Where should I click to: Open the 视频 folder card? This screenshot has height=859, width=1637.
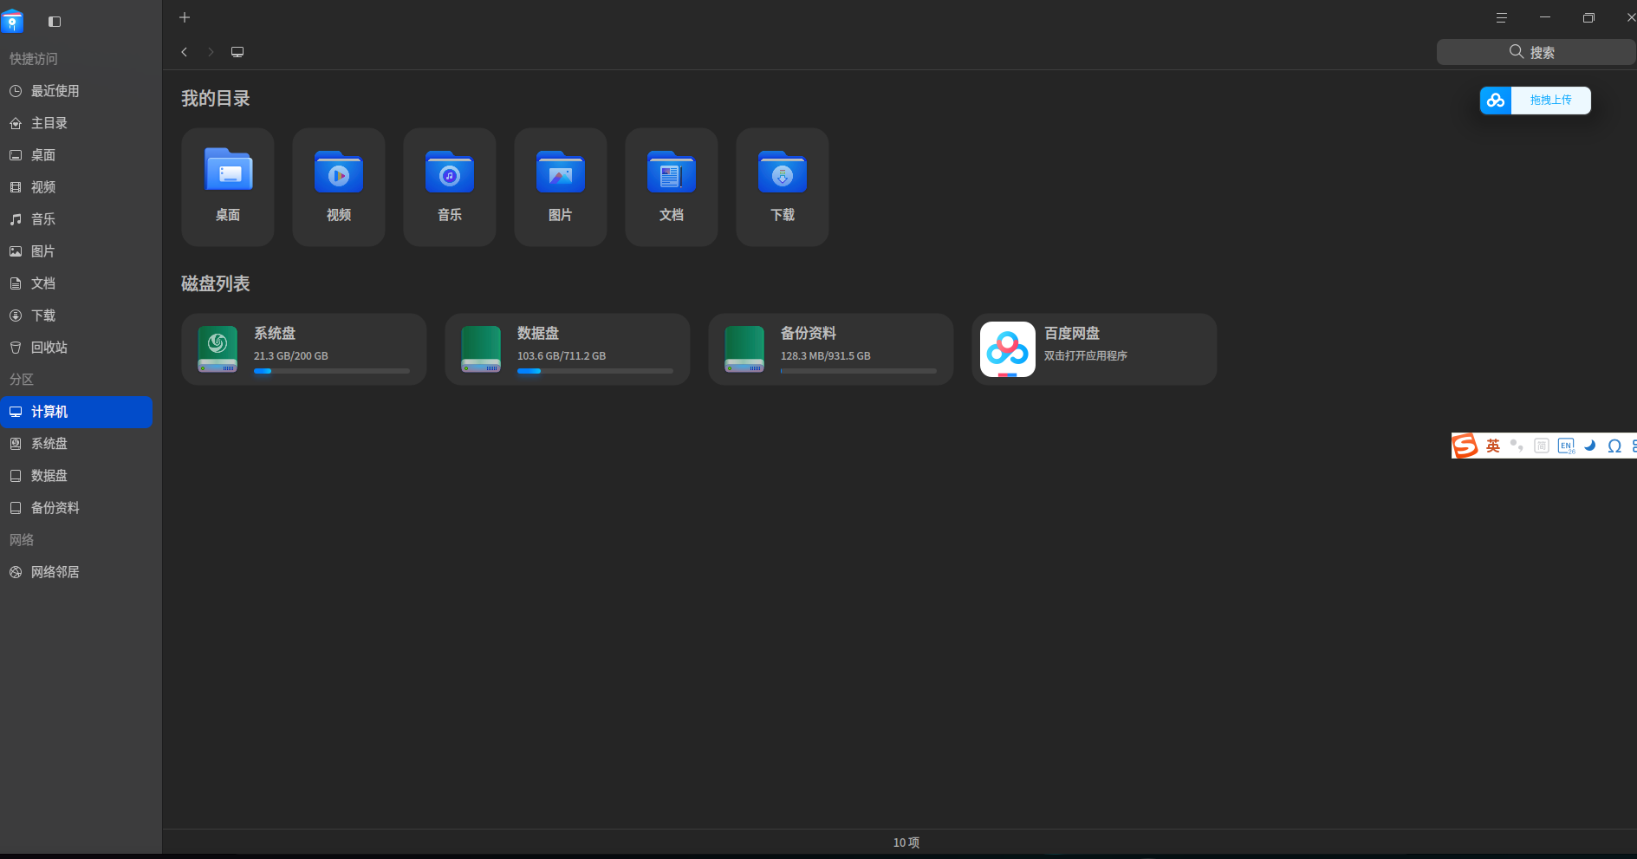click(339, 187)
